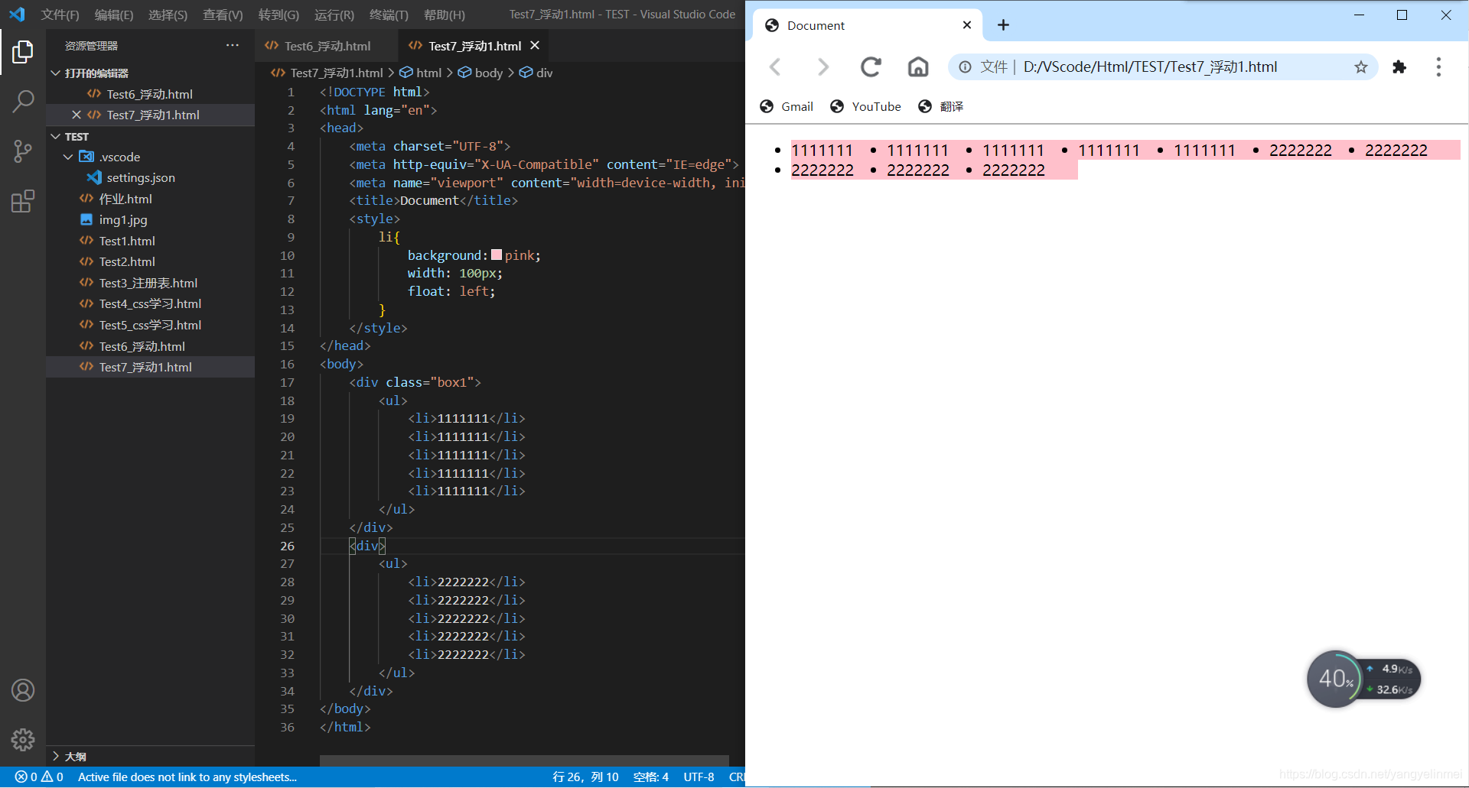The height and width of the screenshot is (788, 1469).
Task: Open Test4_css学习.html in the file tree
Action: click(x=150, y=303)
